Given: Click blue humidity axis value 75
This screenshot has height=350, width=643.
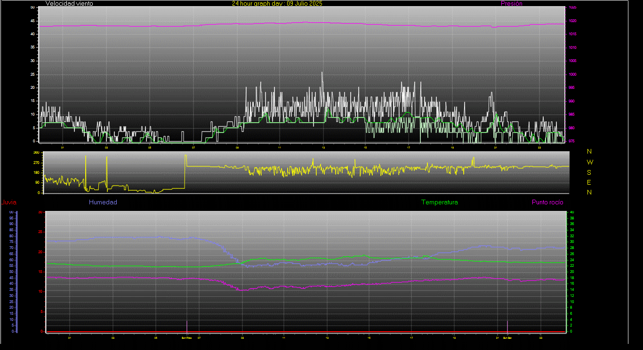Looking at the screenshot, I should point(11,242).
